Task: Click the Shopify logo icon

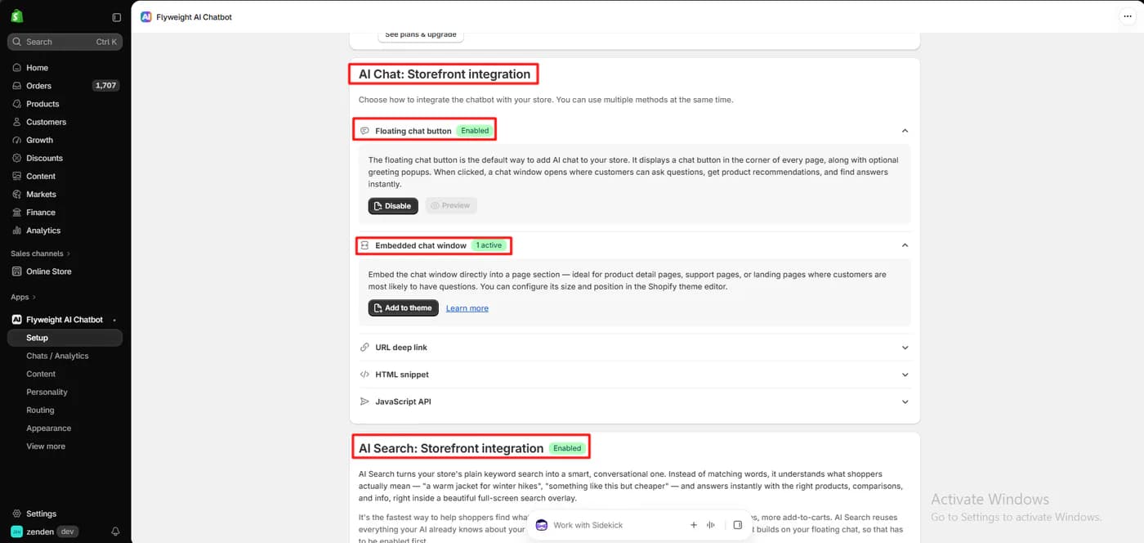Action: tap(17, 16)
